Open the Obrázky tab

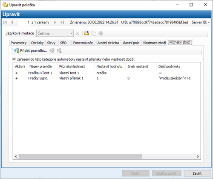point(37,43)
